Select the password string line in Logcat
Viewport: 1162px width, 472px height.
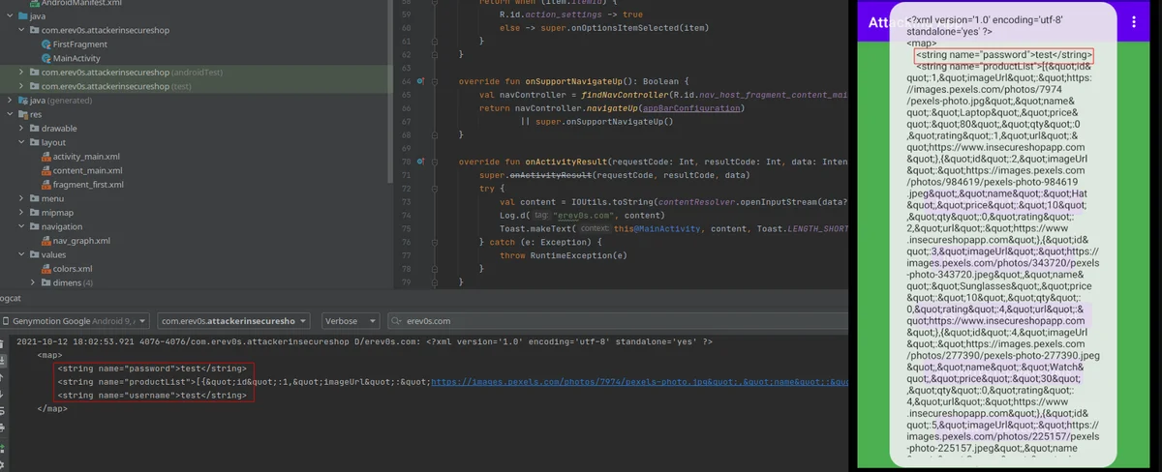point(152,369)
